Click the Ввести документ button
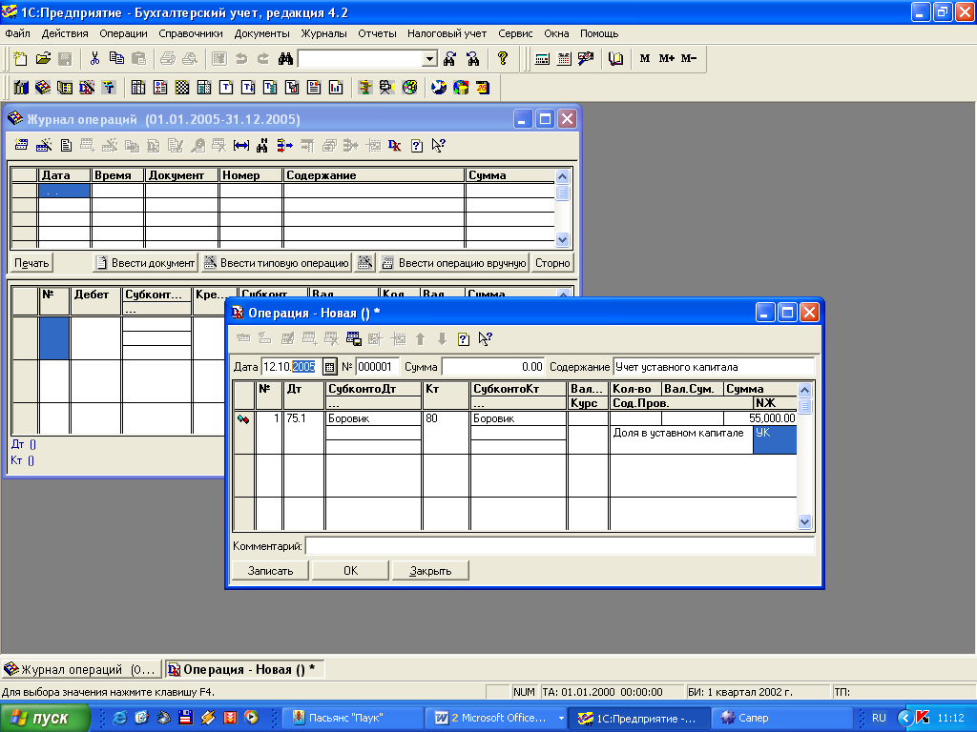The height and width of the screenshot is (732, 977). (145, 263)
